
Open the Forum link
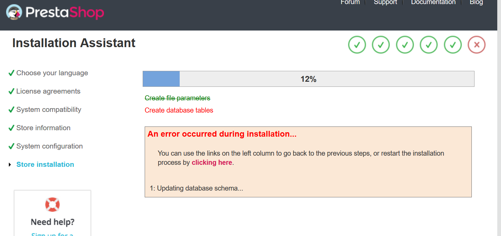pyautogui.click(x=350, y=2)
